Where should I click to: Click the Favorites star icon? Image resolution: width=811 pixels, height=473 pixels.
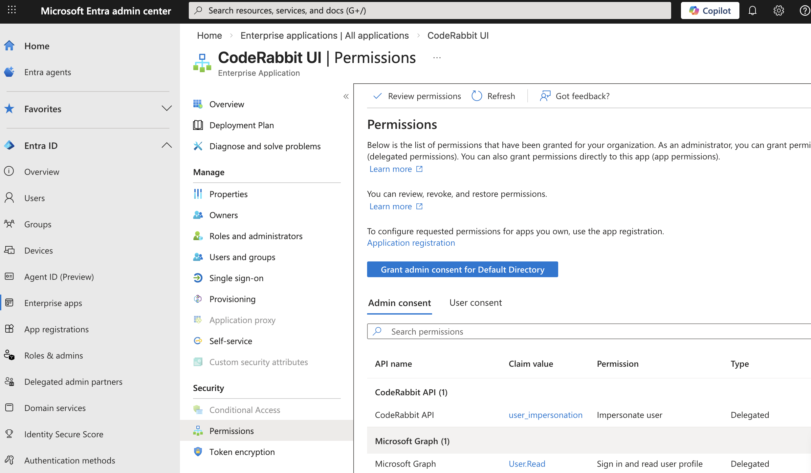coord(9,109)
